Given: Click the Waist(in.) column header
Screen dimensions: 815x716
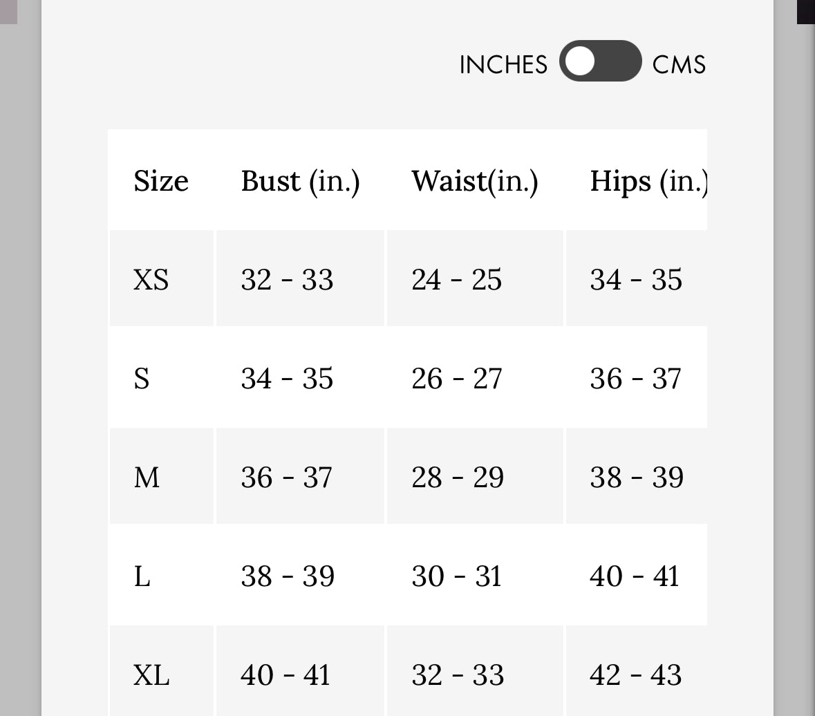Looking at the screenshot, I should click(x=475, y=181).
